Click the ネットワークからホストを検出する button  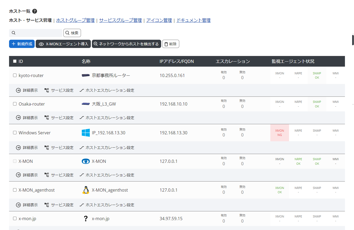[x=127, y=44]
